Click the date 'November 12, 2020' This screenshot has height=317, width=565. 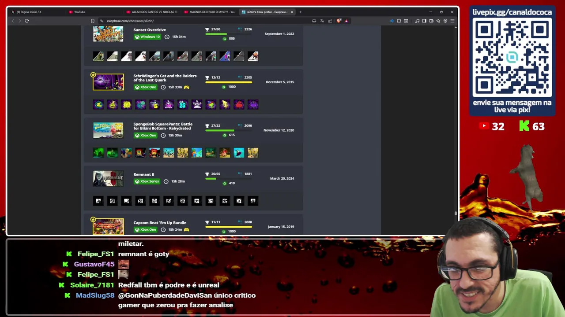(279, 130)
